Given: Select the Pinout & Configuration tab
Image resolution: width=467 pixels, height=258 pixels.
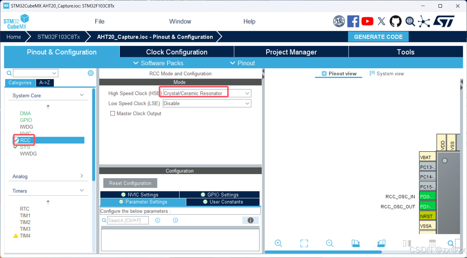Looking at the screenshot, I should (62, 52).
